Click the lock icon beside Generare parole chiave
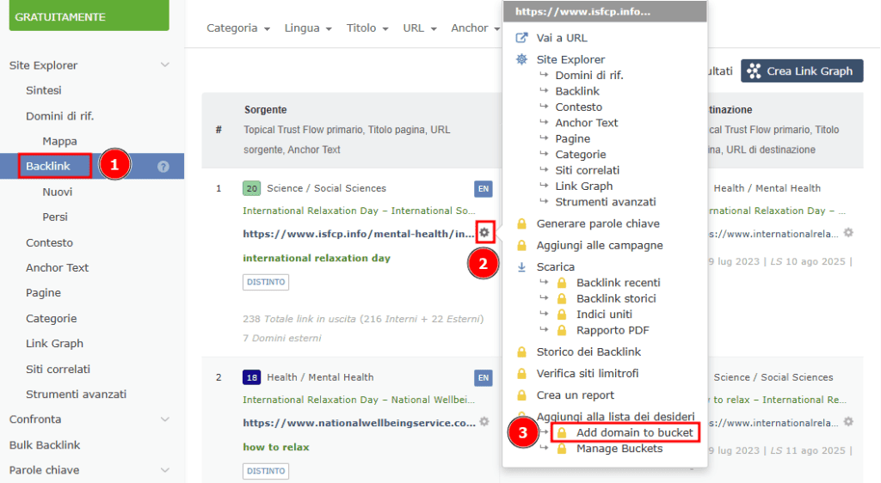The height and width of the screenshot is (483, 881). (x=521, y=223)
